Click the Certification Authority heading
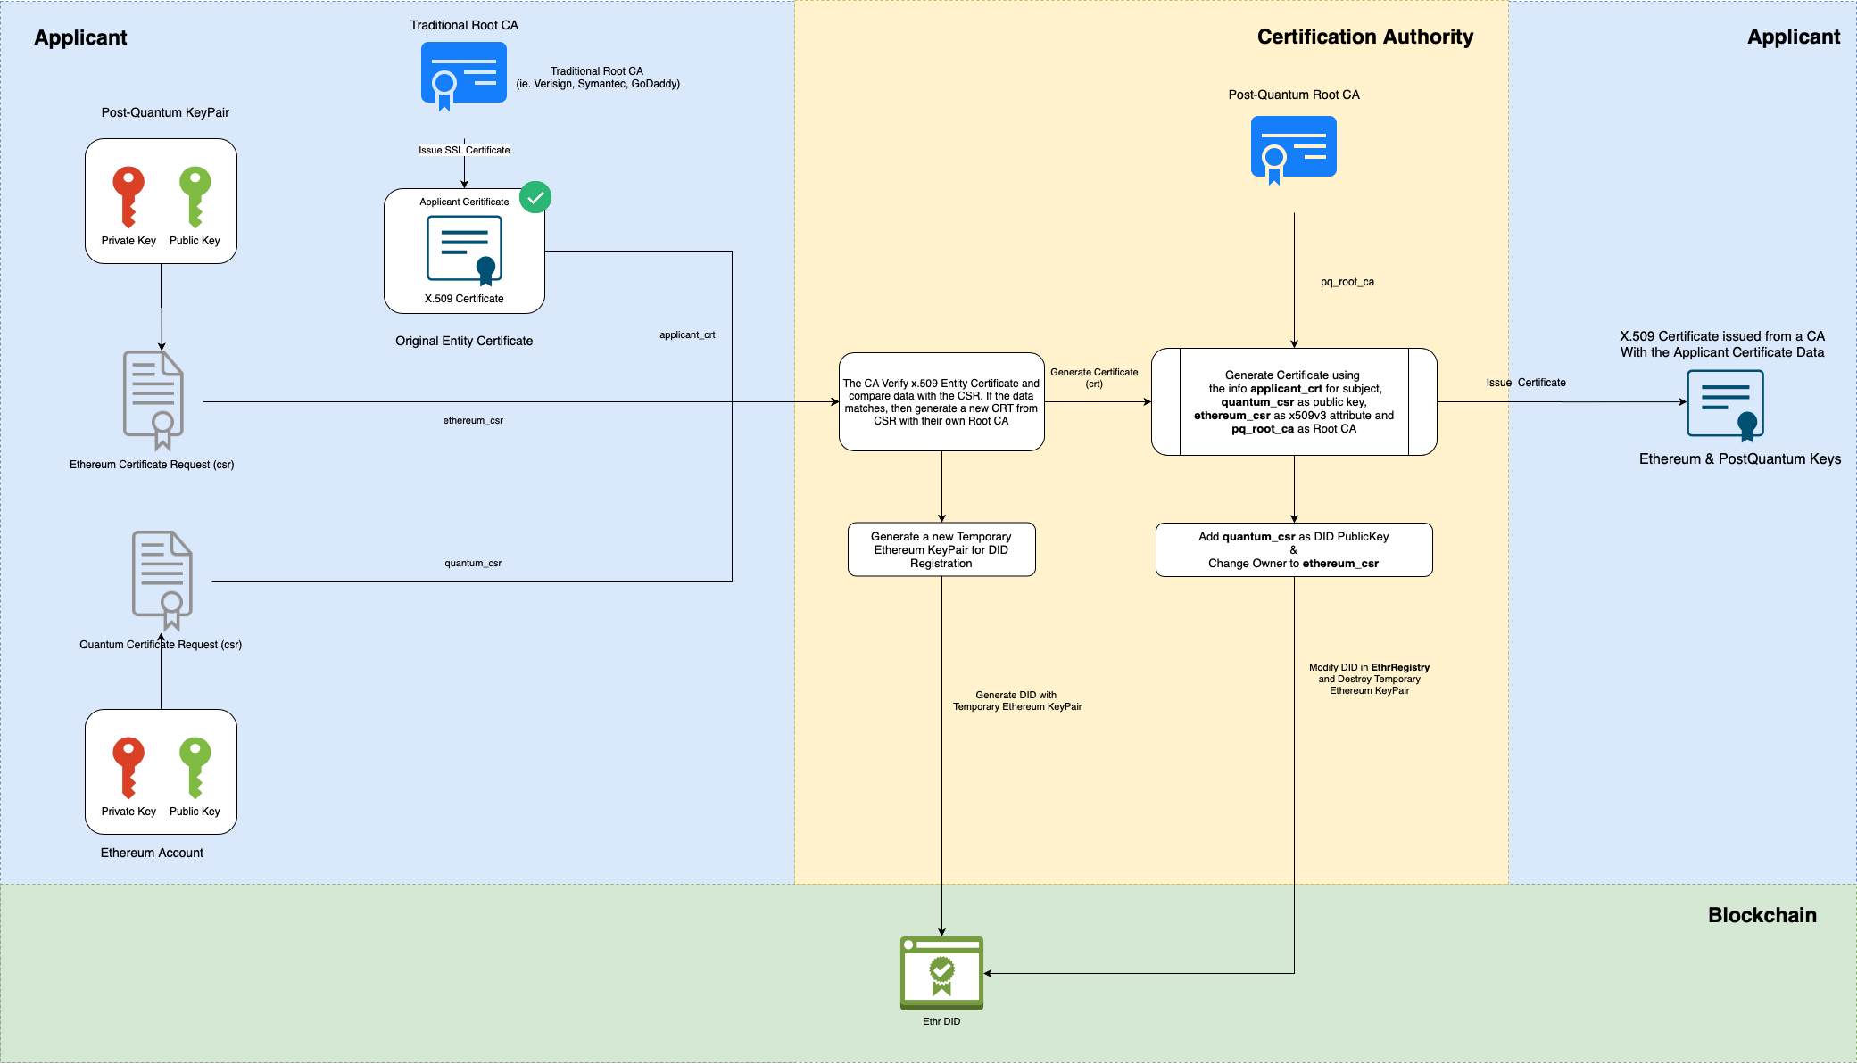The image size is (1857, 1064). click(x=1364, y=37)
